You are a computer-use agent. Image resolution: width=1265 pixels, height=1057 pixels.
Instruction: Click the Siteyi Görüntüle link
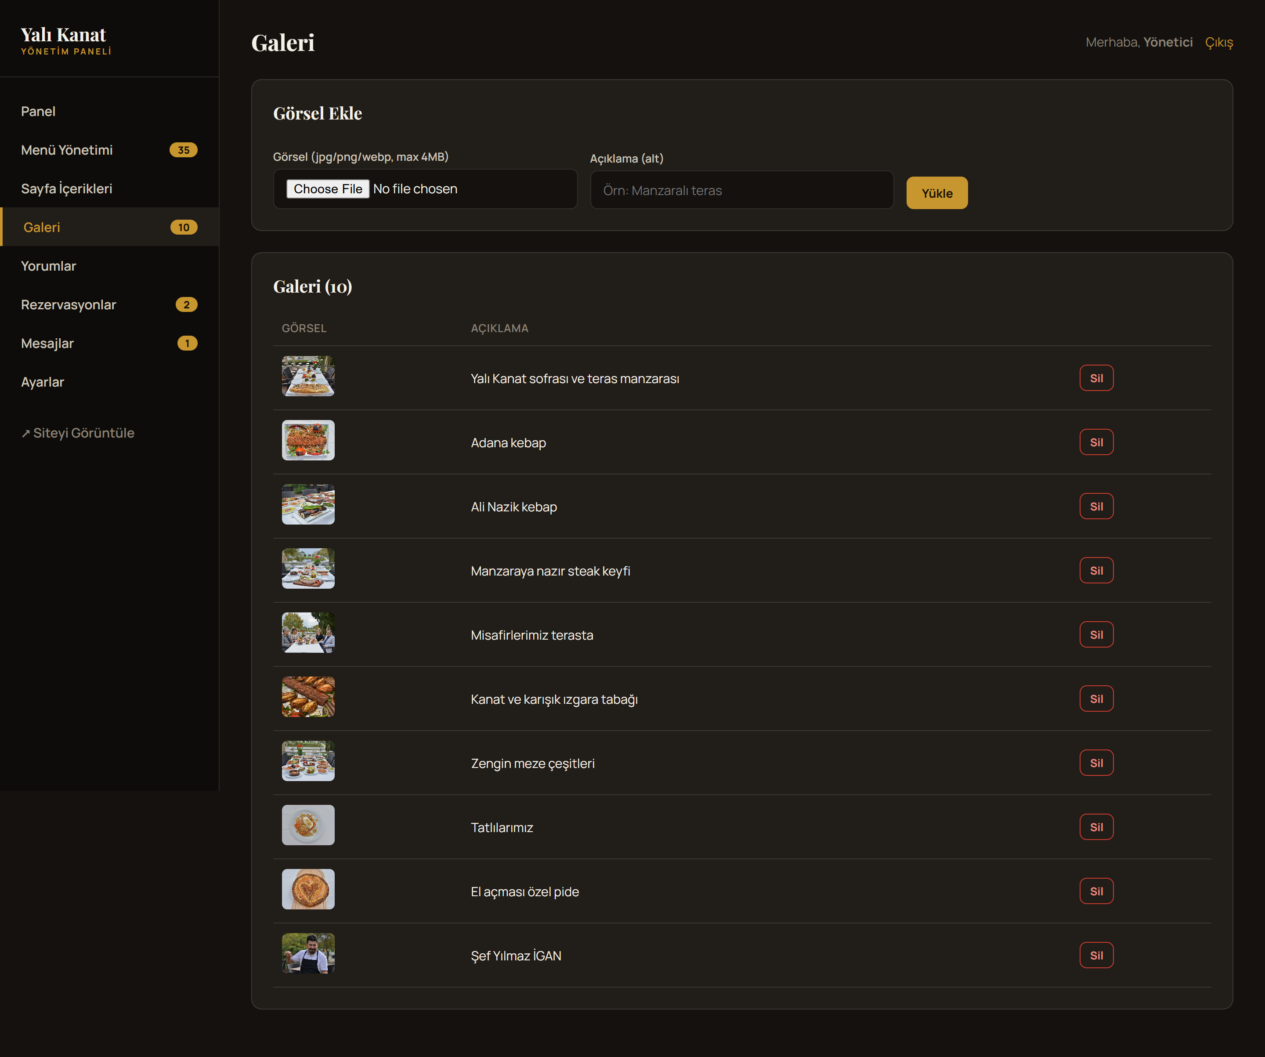click(x=78, y=433)
